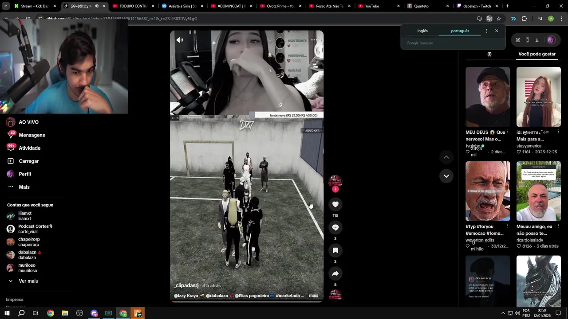
Task: Open the get mobile app icon
Action: [527, 40]
